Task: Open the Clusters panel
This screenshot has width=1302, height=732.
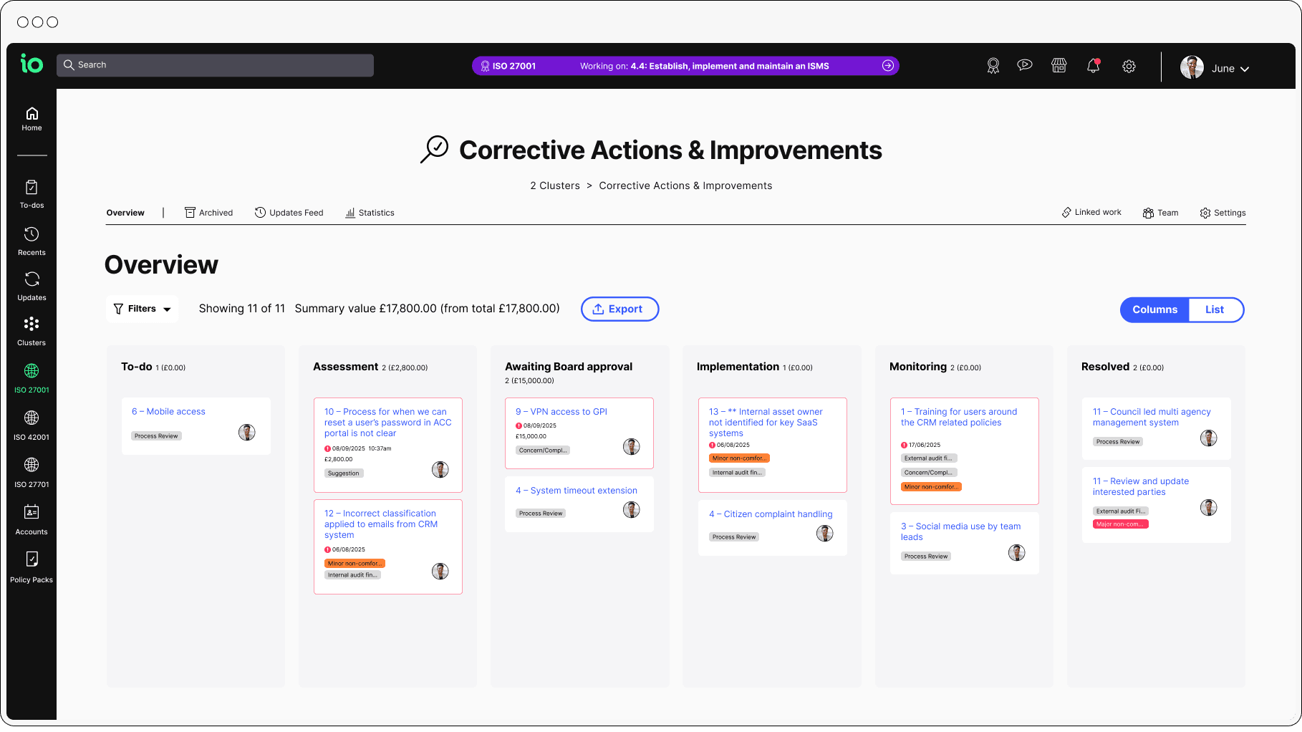Action: pyautogui.click(x=32, y=329)
